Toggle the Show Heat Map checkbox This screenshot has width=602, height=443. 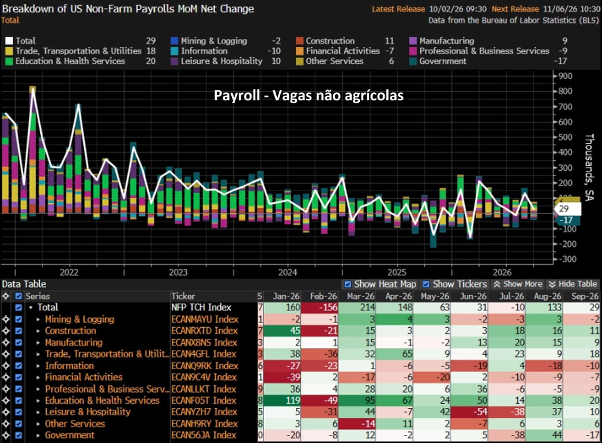click(348, 284)
